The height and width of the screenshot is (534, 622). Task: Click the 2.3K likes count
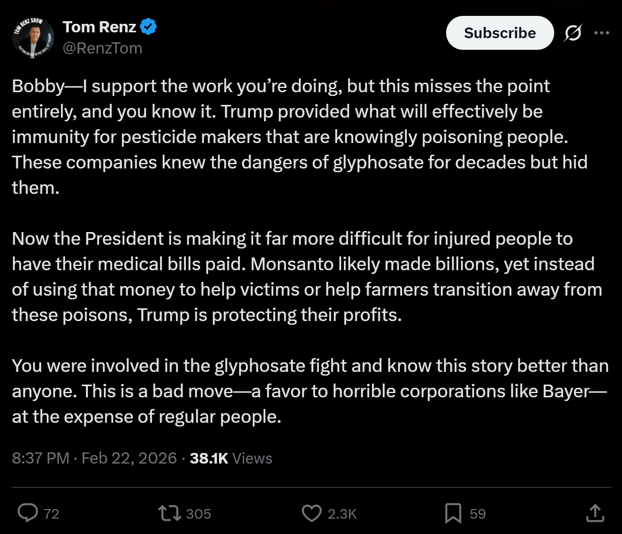[x=342, y=514]
